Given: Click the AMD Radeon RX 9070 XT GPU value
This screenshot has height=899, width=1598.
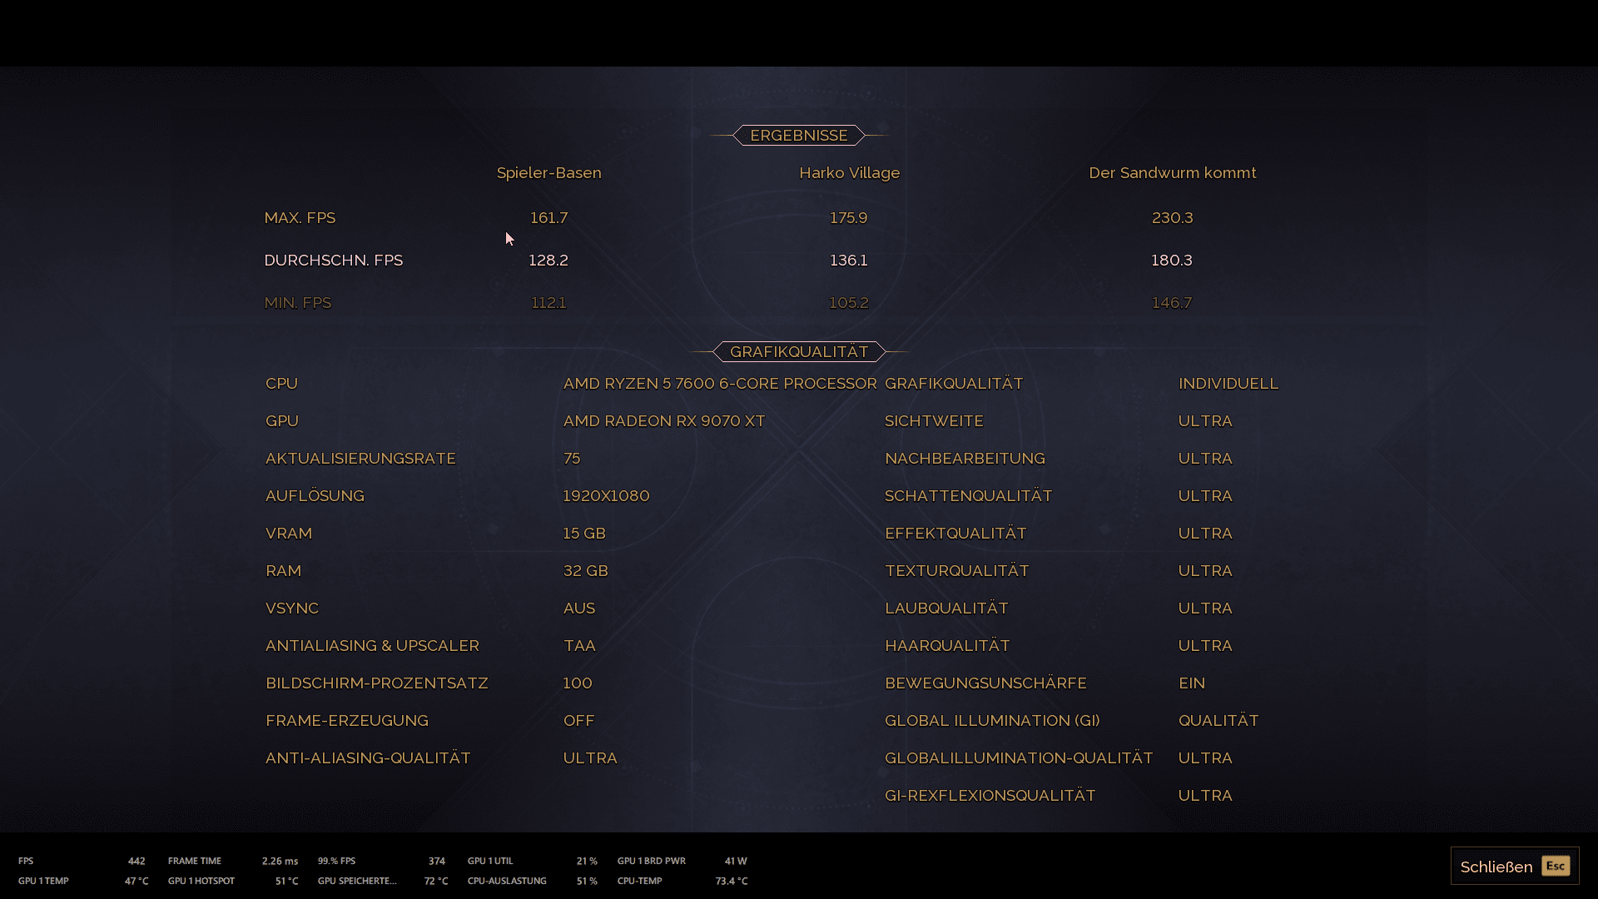Looking at the screenshot, I should click(663, 421).
